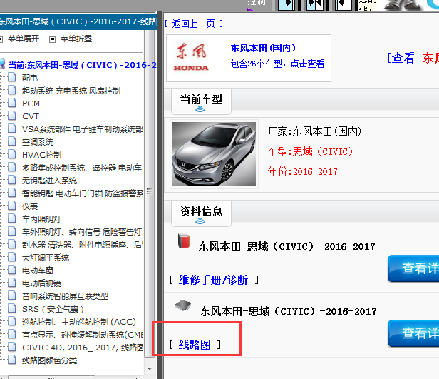The height and width of the screenshot is (379, 439).
Task: Click 菜单展开 to expand the menu
Action: coord(24,39)
